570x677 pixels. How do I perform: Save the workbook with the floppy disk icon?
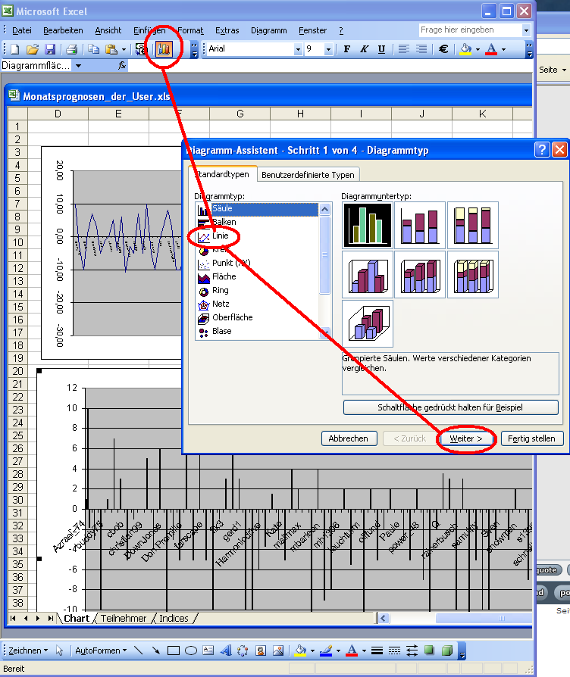coord(50,48)
